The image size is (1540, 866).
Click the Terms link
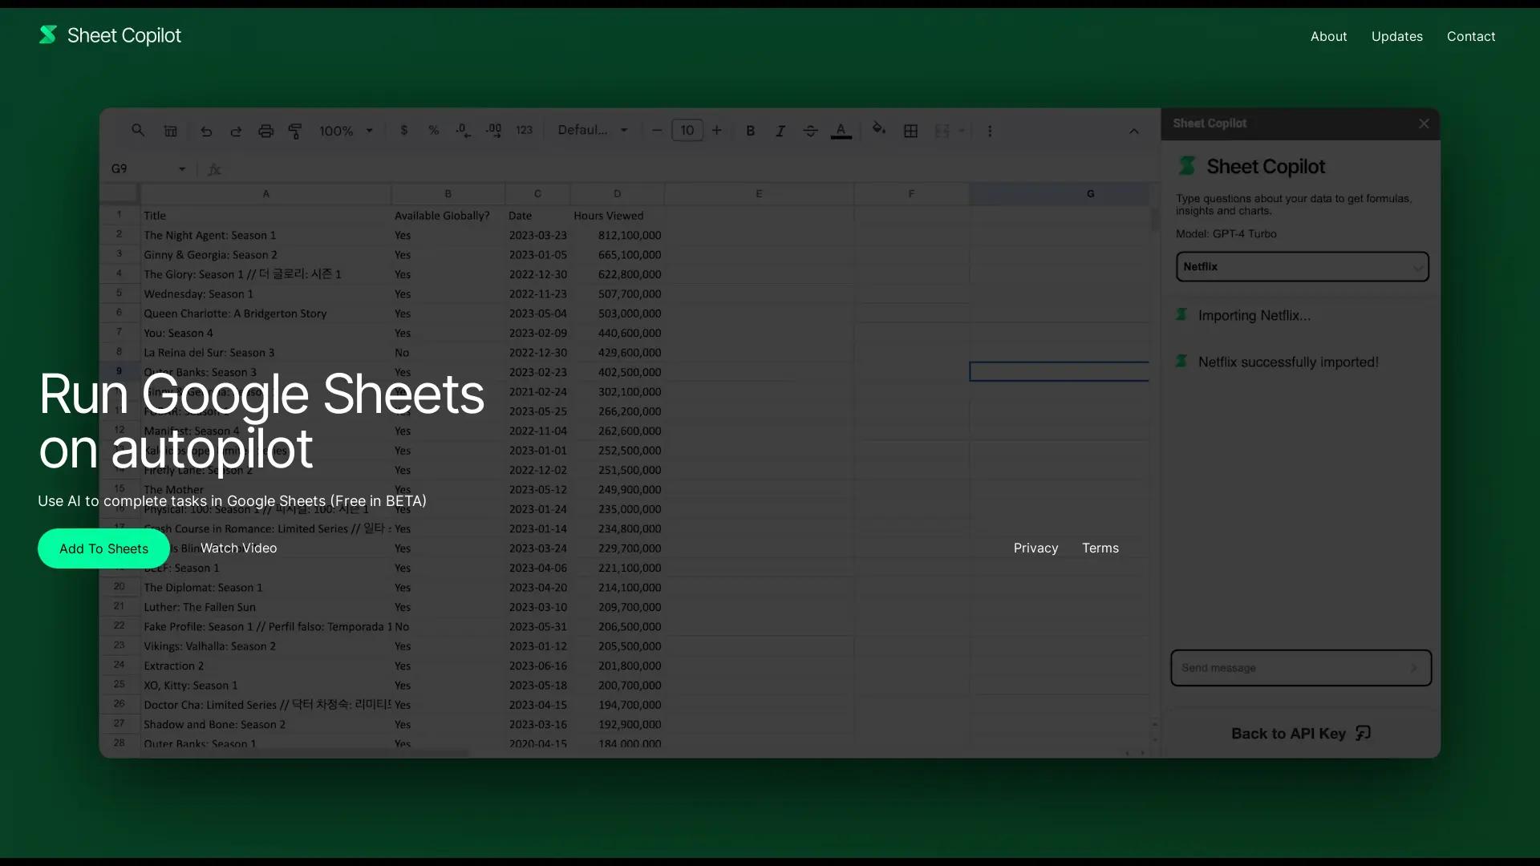click(1100, 548)
